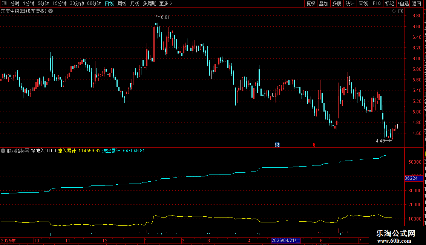Image resolution: width=426 pixels, height=245 pixels.
Task: Click the 流出累计: 547046.81 value
Action: coord(123,151)
